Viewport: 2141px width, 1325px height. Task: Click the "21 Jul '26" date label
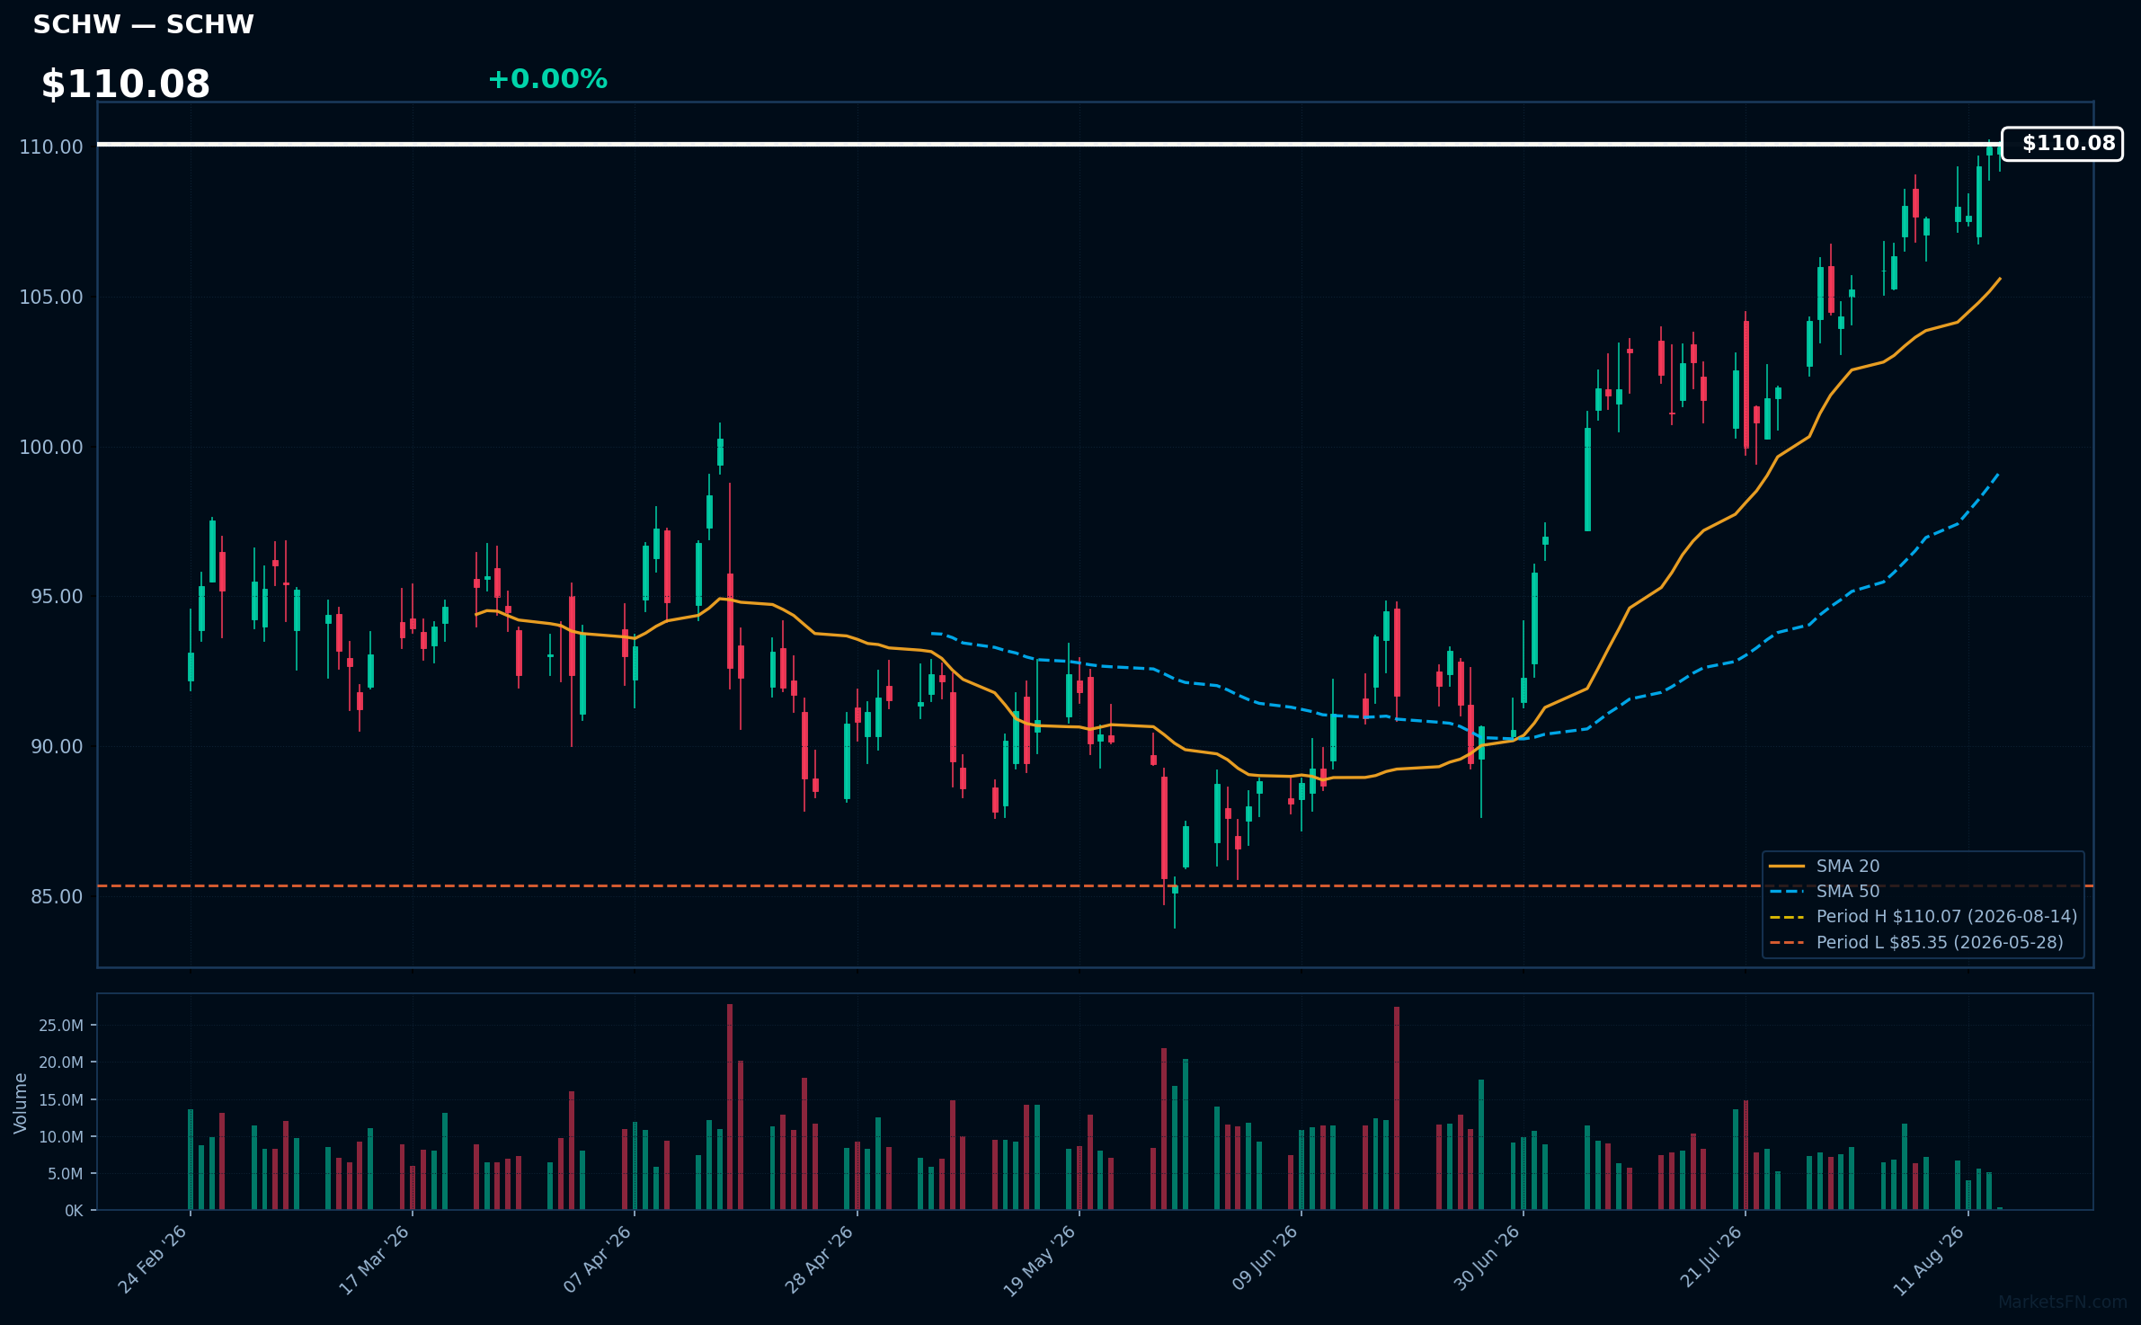[1711, 1257]
